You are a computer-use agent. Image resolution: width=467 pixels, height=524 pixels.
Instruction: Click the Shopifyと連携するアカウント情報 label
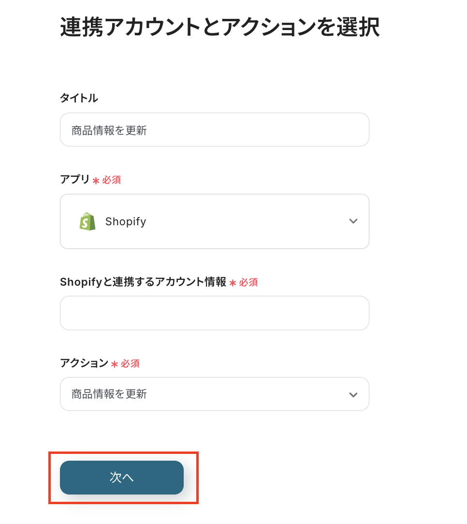pyautogui.click(x=143, y=282)
